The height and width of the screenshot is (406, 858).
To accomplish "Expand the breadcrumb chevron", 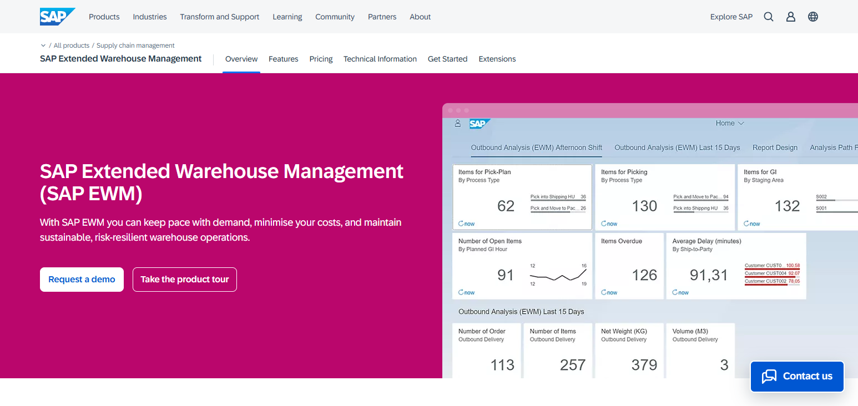I will [x=43, y=45].
